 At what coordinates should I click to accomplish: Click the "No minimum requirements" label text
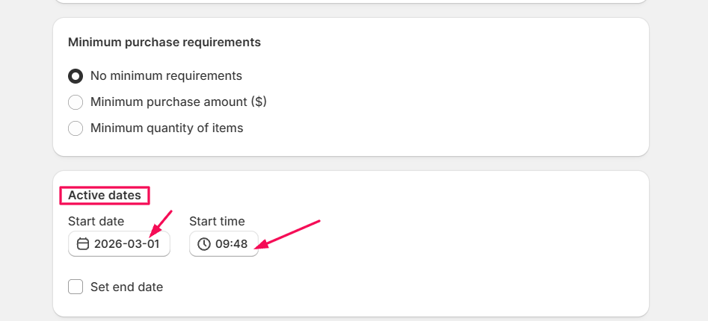coord(166,76)
